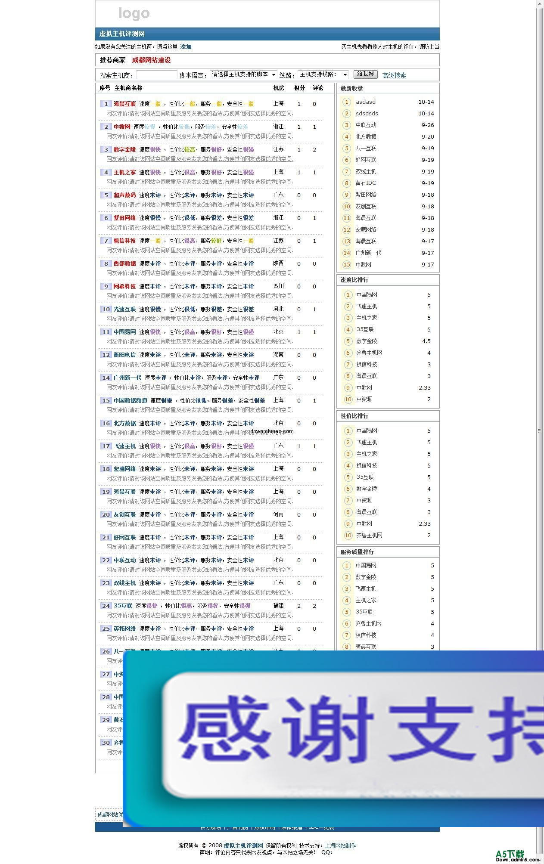Click rank 1 badge in 速度比排行

tap(348, 295)
